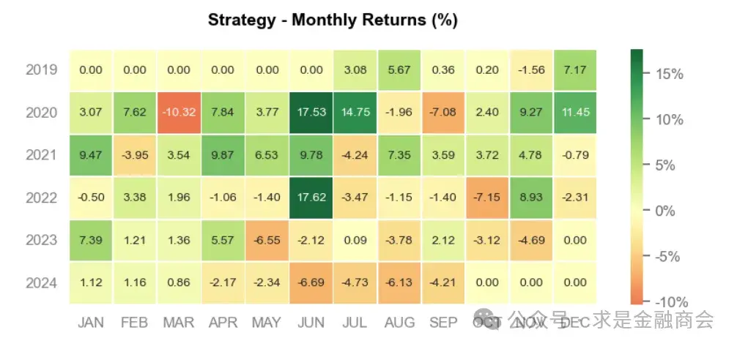737x349 pixels.
Task: Click the 2019 year label
Action: tap(40, 70)
